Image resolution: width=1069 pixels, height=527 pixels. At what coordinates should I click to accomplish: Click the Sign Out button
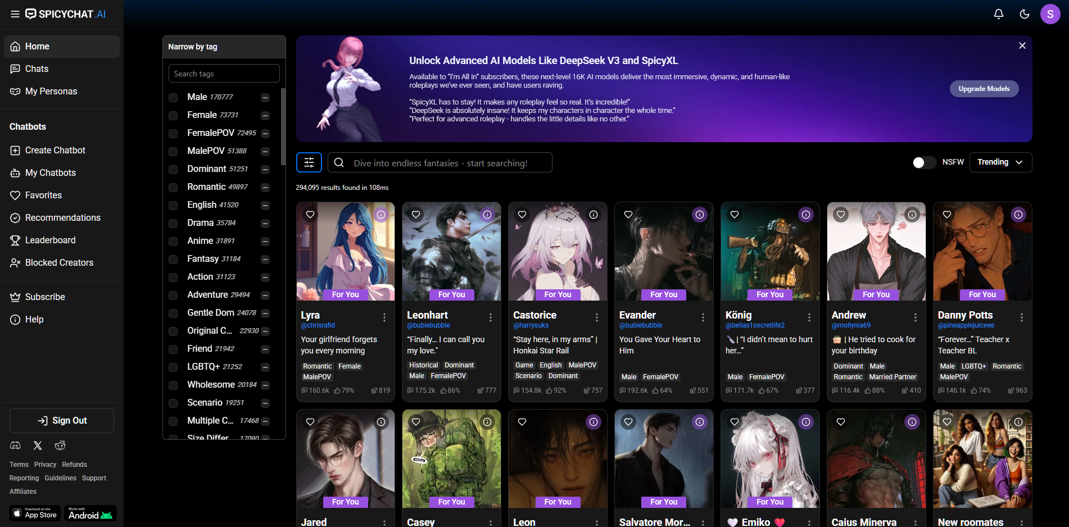62,421
